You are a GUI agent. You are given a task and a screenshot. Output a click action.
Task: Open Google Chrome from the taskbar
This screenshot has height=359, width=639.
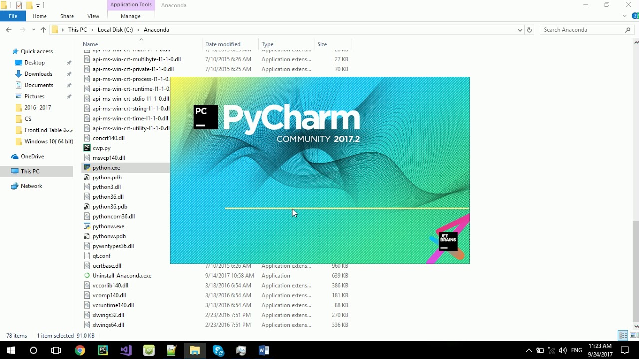pos(80,351)
